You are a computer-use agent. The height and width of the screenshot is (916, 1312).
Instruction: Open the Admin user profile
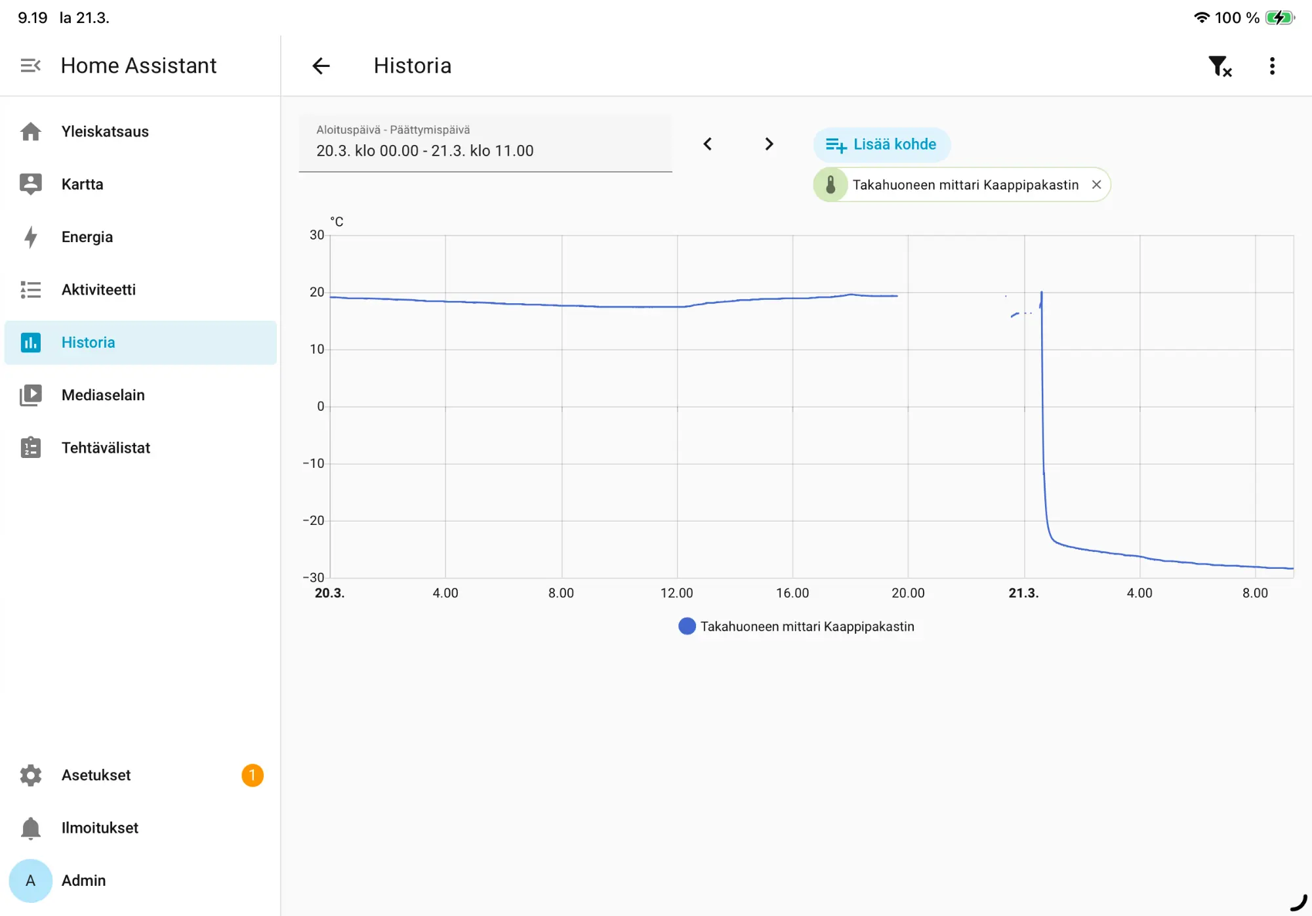pos(140,881)
